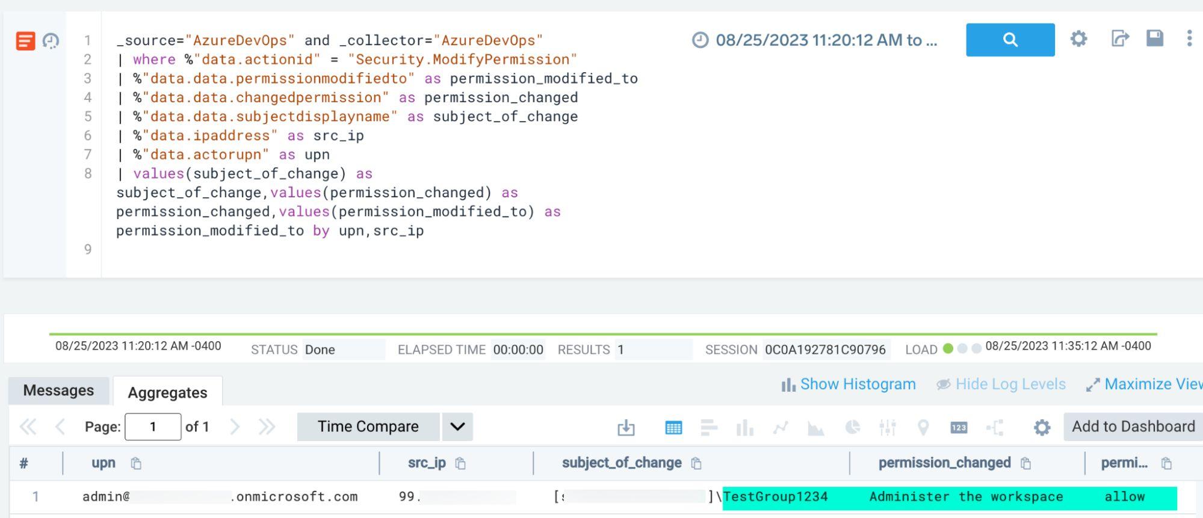
Task: Open search settings gear next to search button
Action: (1078, 39)
